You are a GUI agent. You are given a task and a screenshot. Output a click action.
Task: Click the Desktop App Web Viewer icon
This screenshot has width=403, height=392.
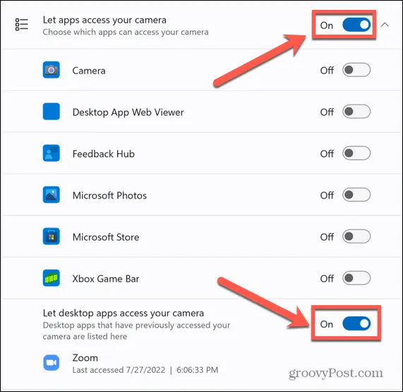[51, 112]
